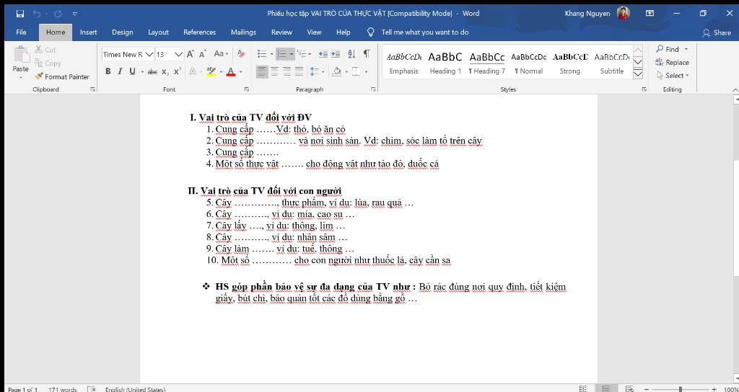Open the File tab

[x=21, y=32]
